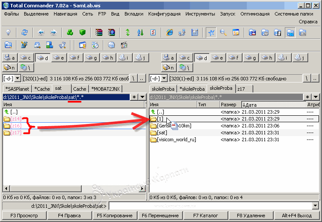The width and height of the screenshot is (322, 222).
Task: Switch left panel to drive g
Action: point(92,57)
